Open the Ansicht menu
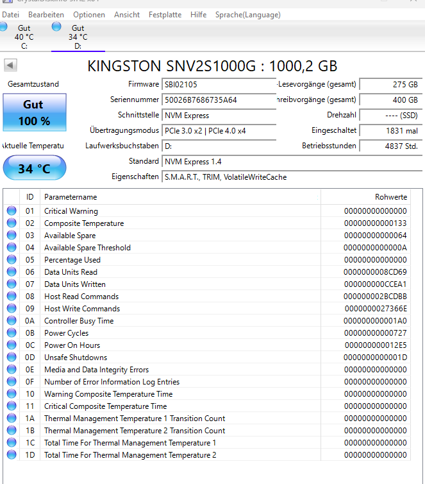The height and width of the screenshot is (484, 425). [127, 15]
